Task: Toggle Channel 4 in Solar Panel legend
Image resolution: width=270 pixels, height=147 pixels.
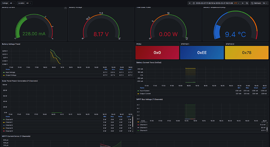Action: click(x=9, y=131)
